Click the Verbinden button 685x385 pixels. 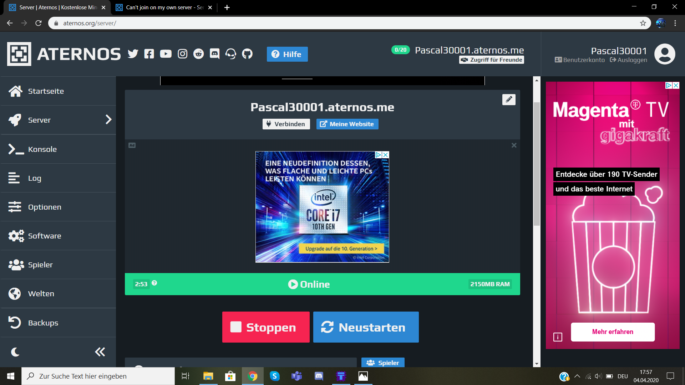pyautogui.click(x=286, y=124)
